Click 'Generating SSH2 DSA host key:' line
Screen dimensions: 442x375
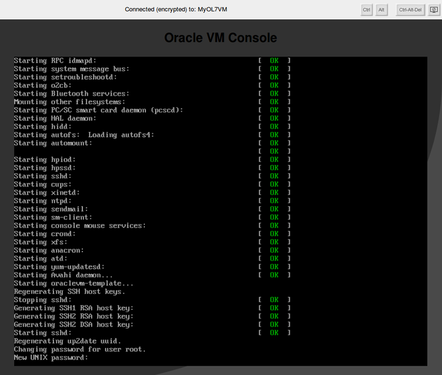click(74, 325)
